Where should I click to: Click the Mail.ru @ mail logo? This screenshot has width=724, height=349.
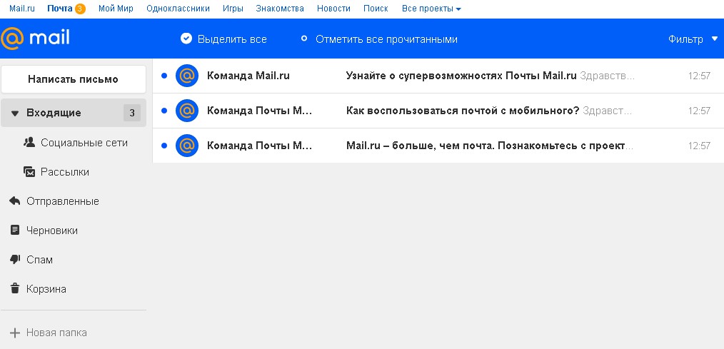pos(36,39)
